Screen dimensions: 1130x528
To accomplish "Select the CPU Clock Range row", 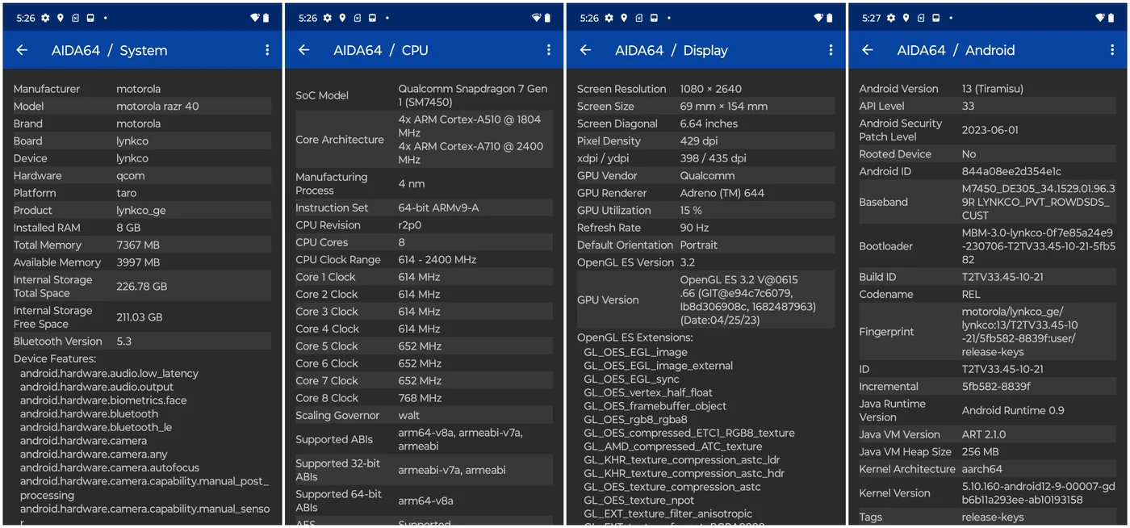I will pos(423,260).
